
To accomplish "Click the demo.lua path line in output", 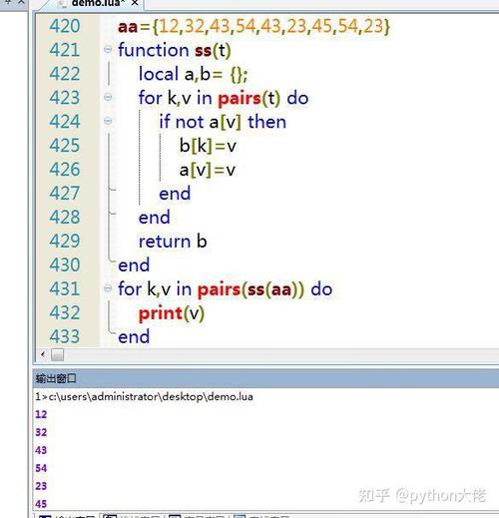I will click(x=145, y=396).
